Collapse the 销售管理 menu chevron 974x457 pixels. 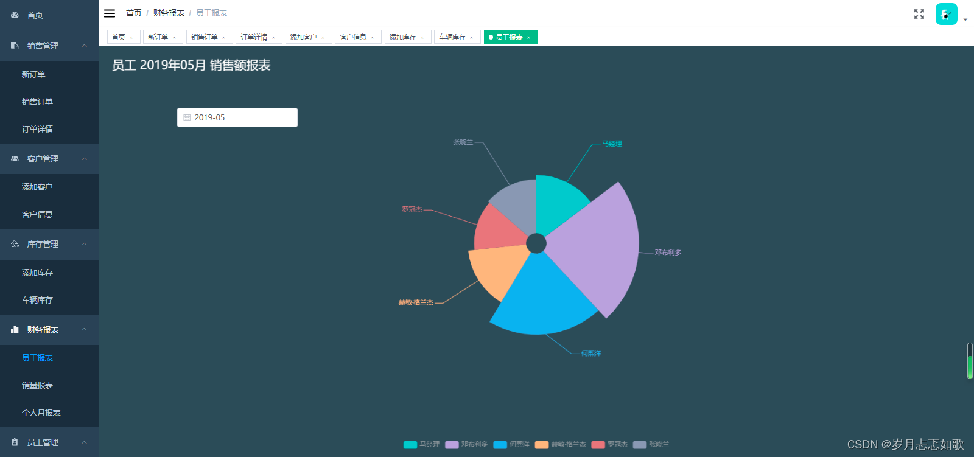[84, 46]
